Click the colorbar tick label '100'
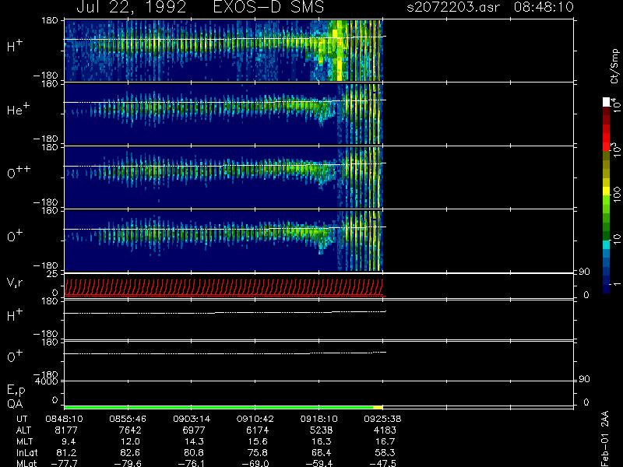 [x=616, y=195]
